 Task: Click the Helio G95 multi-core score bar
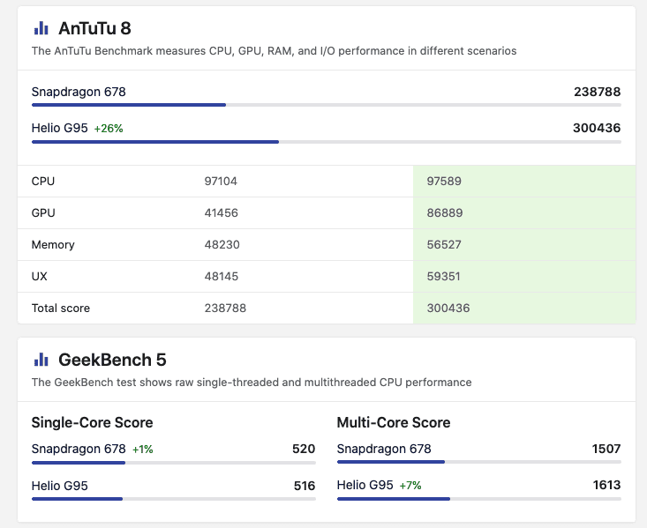click(478, 498)
